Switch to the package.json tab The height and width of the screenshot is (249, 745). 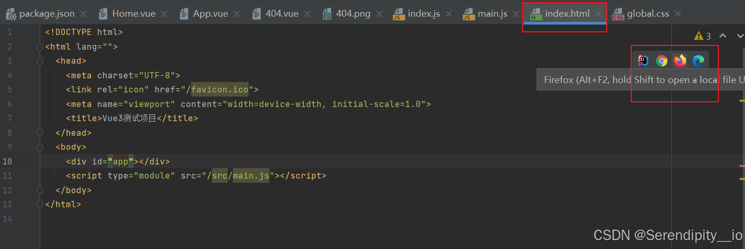pos(47,14)
